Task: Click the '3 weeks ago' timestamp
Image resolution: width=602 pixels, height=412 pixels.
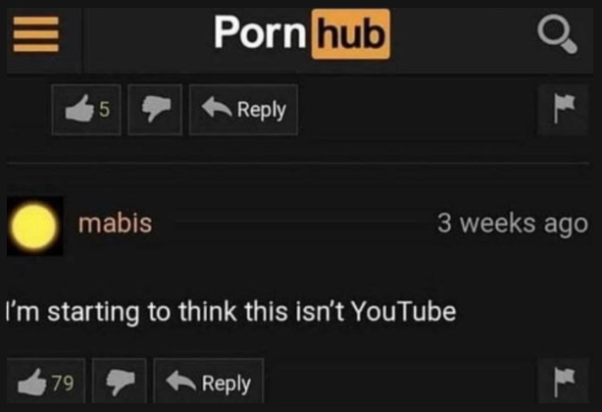Action: [513, 224]
